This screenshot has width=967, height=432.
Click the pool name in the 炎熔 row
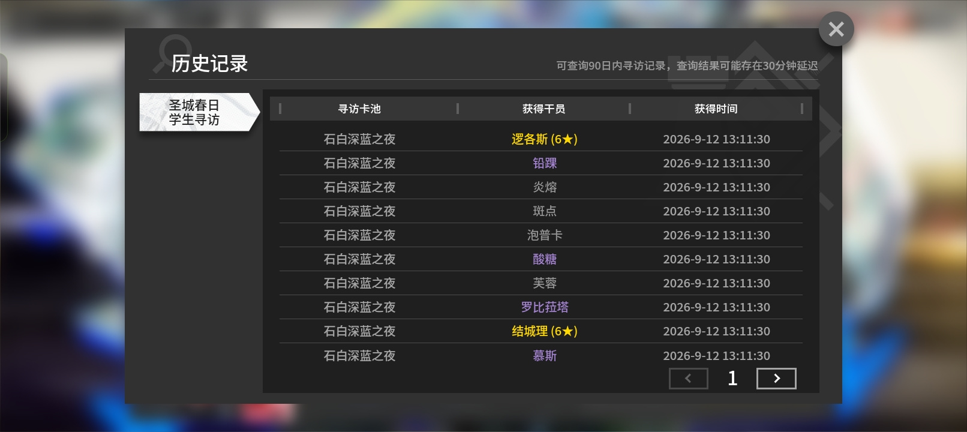point(360,187)
